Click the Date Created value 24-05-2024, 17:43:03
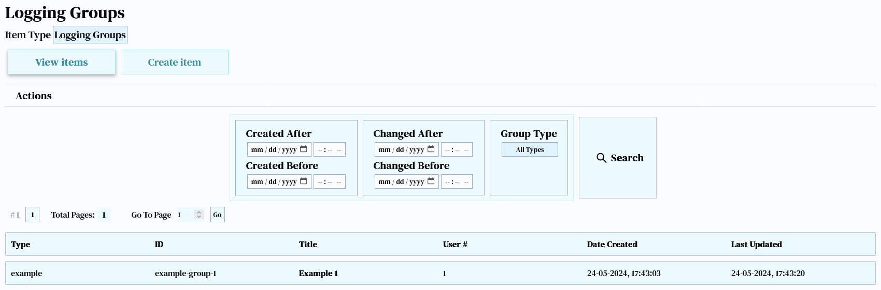The image size is (881, 290). [x=624, y=273]
